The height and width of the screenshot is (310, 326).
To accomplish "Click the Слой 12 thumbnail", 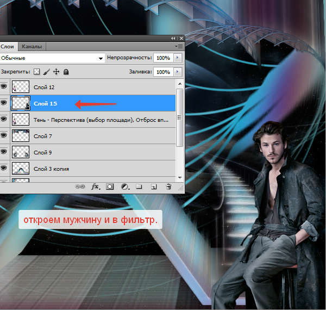I will (x=21, y=86).
